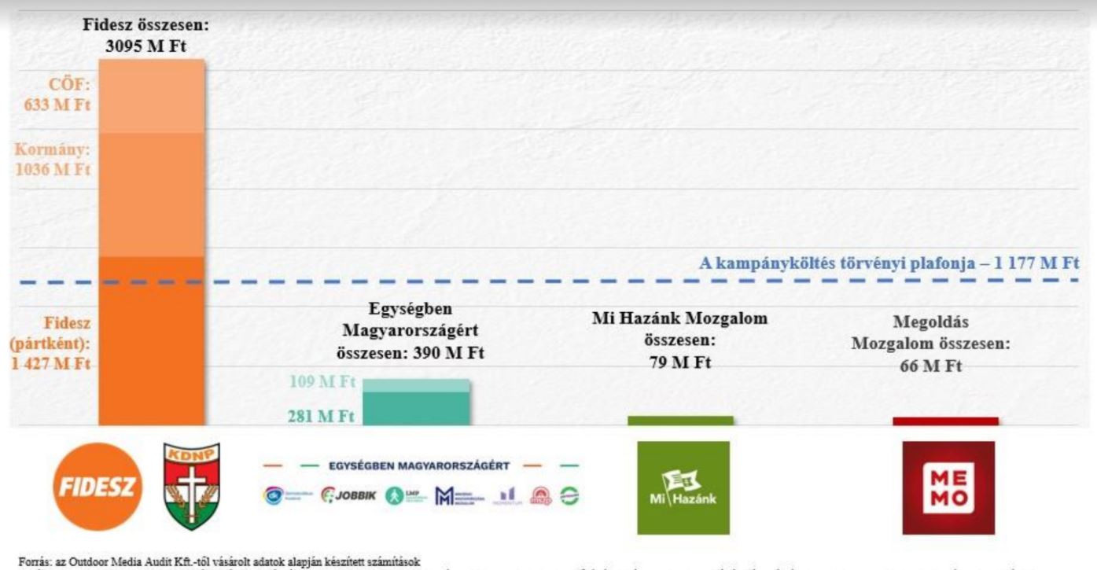Image resolution: width=1097 pixels, height=570 pixels.
Task: Click the light orange CÖF bar segment
Action: point(152,96)
